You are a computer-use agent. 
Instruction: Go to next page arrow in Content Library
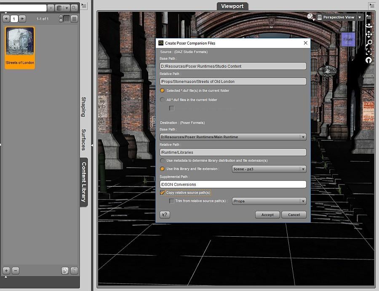(x=22, y=19)
